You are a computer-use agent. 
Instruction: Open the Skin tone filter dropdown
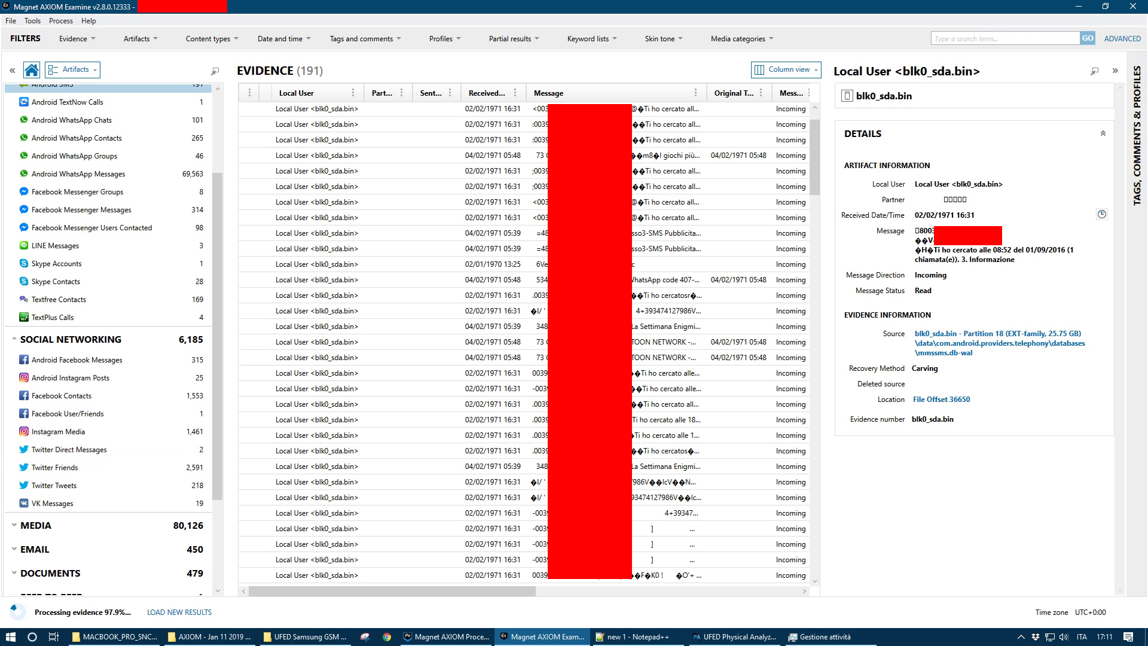[664, 38]
